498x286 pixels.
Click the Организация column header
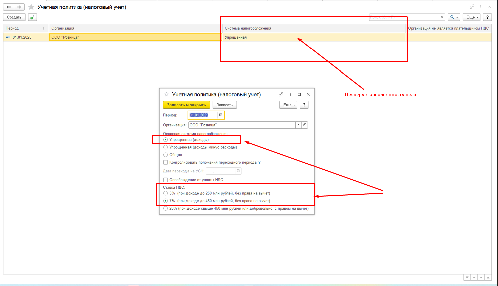[135, 28]
